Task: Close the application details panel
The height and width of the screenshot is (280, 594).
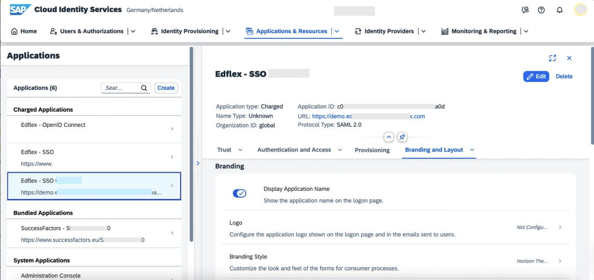Action: coord(569,58)
